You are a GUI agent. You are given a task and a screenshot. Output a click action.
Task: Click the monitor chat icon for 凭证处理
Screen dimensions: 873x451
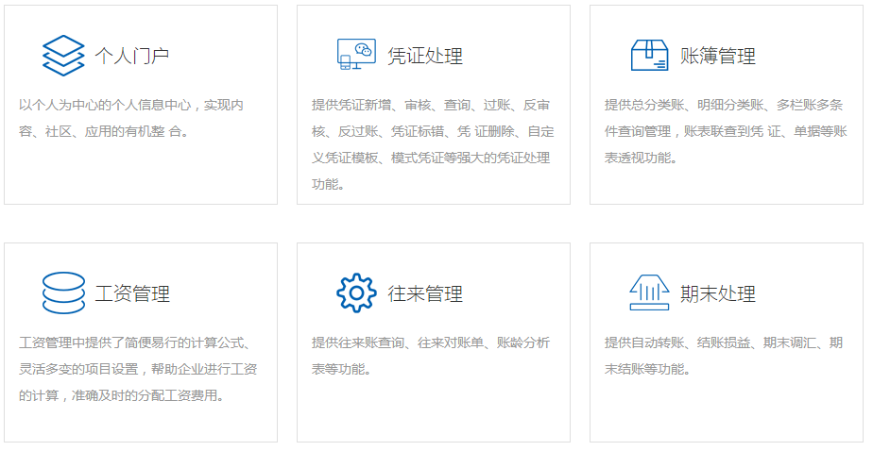(356, 55)
